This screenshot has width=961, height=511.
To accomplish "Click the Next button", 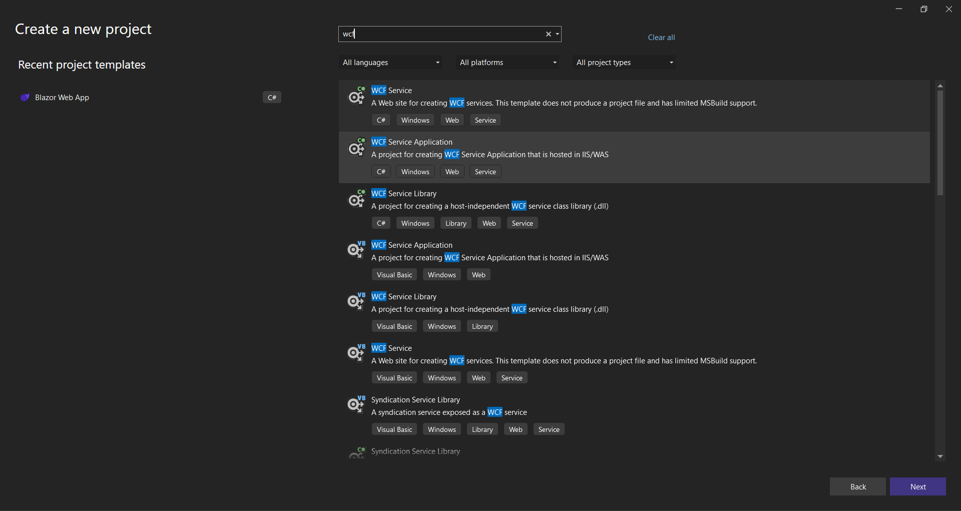I will 918,486.
